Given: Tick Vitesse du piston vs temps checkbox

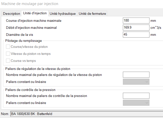Looking at the screenshot, I should tap(8, 54).
